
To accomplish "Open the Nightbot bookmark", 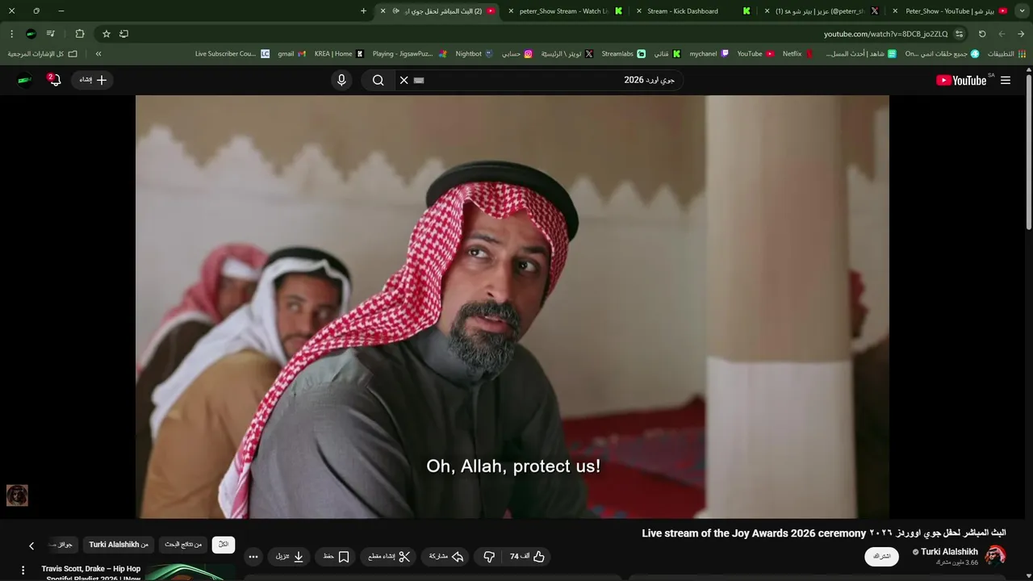I will 475,54.
